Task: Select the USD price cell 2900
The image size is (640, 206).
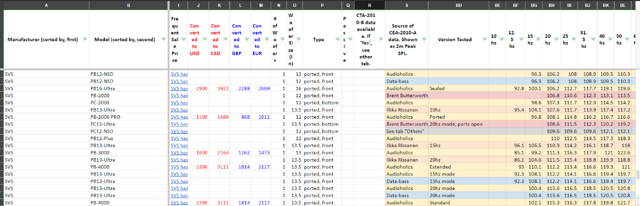Action: [199, 88]
